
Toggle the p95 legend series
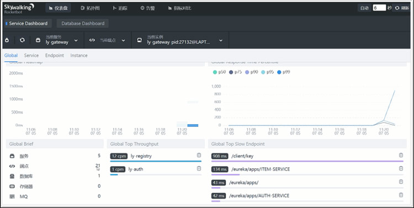click(267, 72)
